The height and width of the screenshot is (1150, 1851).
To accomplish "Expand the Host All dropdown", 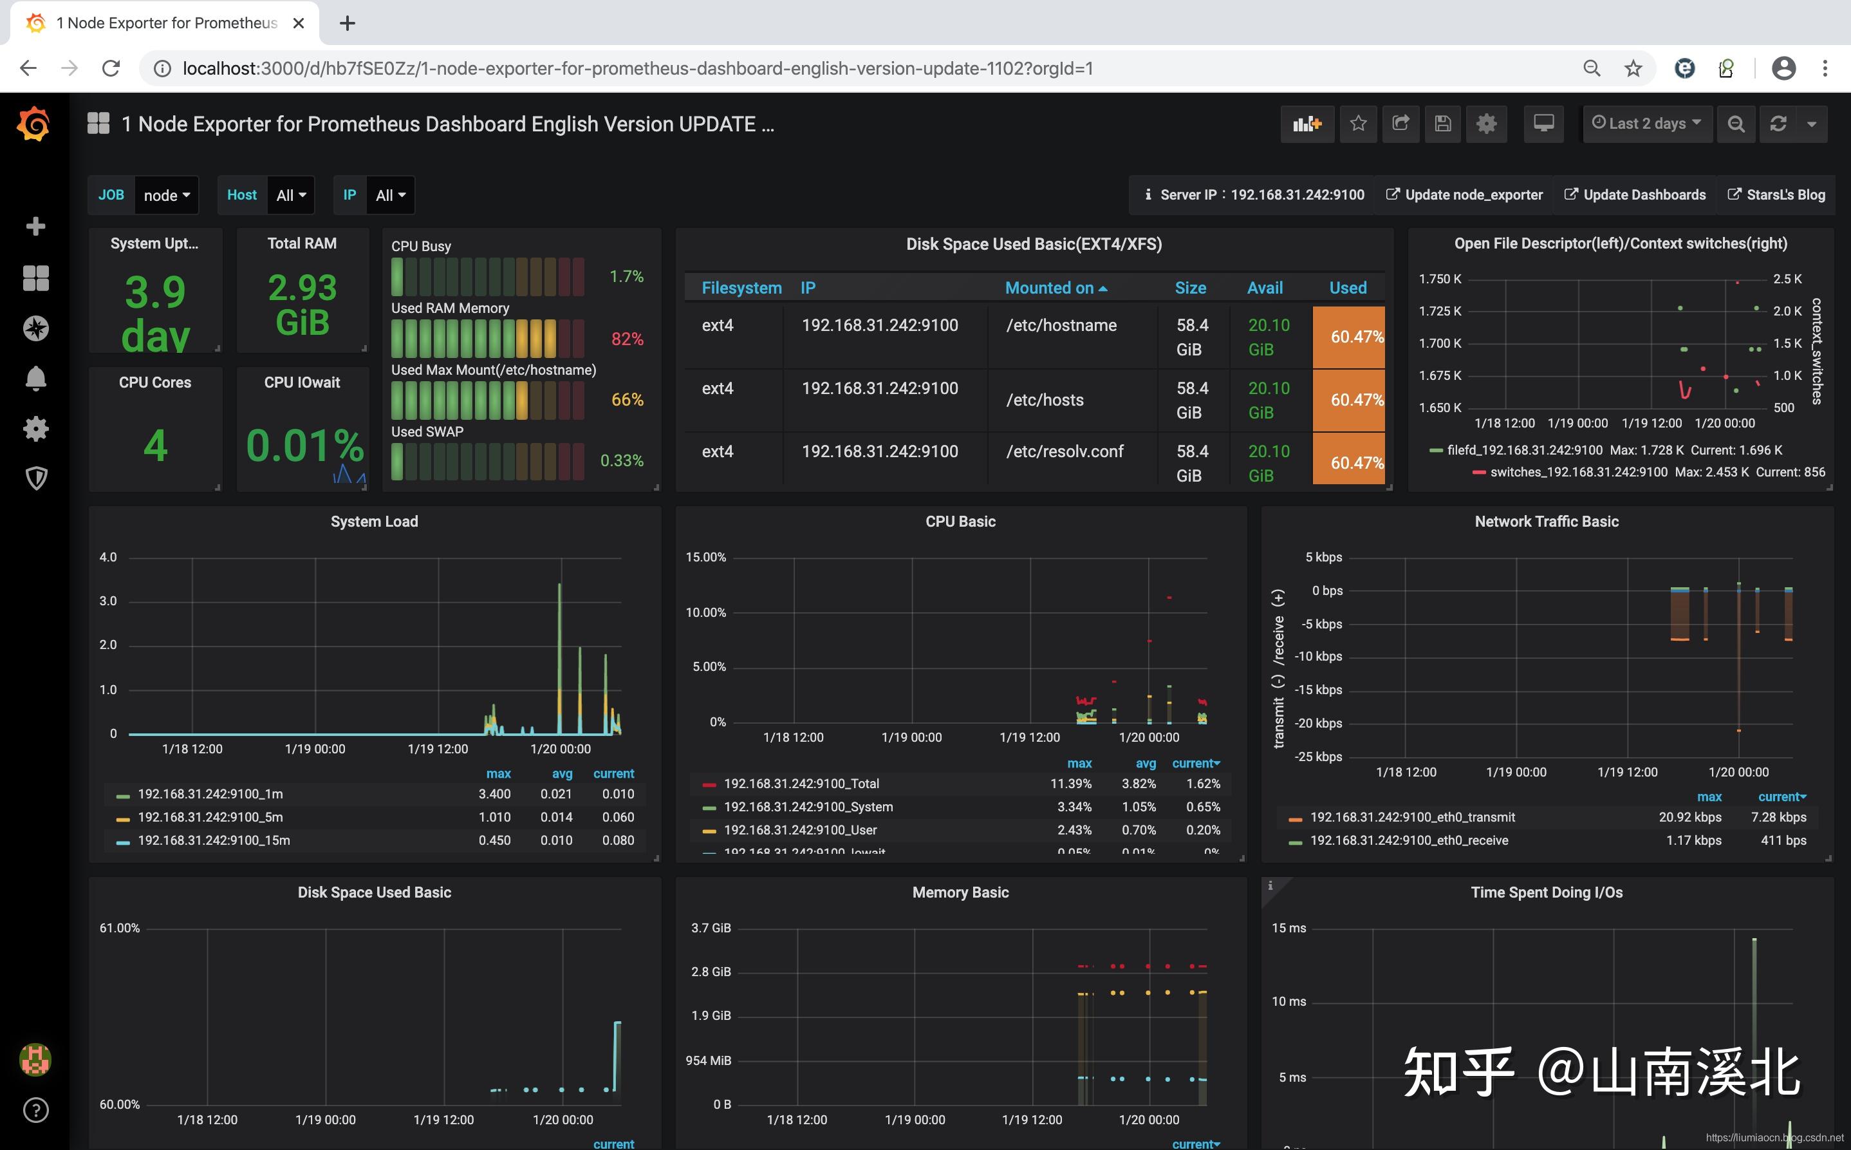I will click(290, 196).
